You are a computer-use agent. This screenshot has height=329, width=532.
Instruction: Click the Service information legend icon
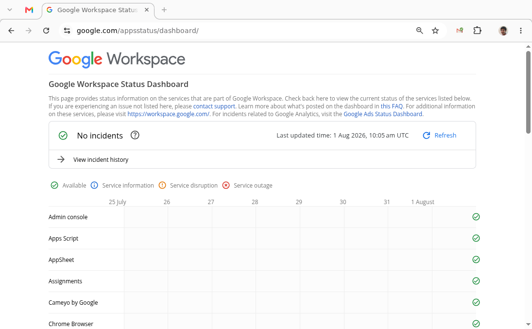pos(94,185)
